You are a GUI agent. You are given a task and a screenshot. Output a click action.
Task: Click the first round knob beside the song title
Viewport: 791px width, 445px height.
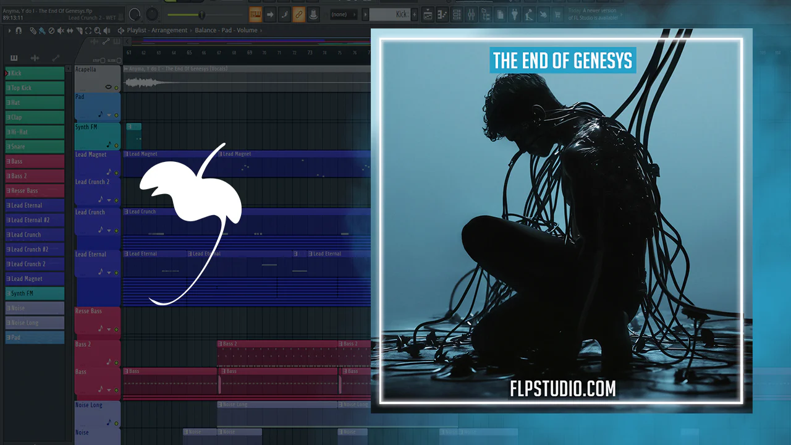[135, 14]
